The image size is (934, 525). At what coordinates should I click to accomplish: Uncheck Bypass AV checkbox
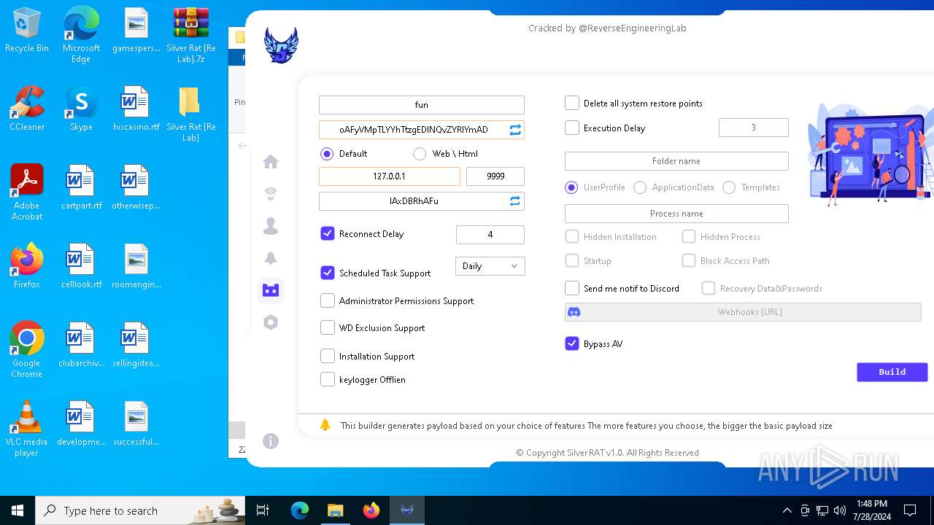[572, 343]
